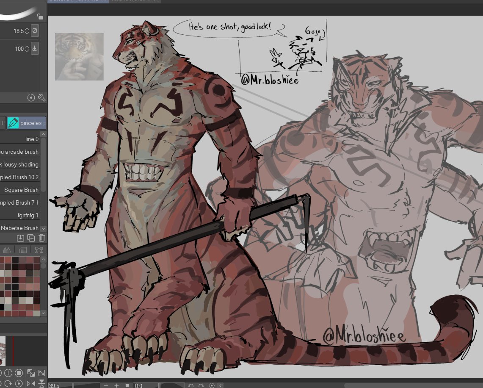Screen dimensions: 483x388
Task: Adjust brush size 18.5 stepper arrows
Action: tap(27, 31)
